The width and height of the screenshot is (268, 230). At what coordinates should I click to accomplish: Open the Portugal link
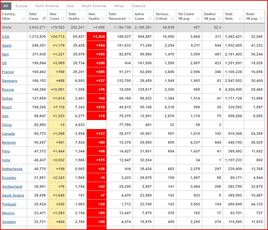[x=9, y=204]
